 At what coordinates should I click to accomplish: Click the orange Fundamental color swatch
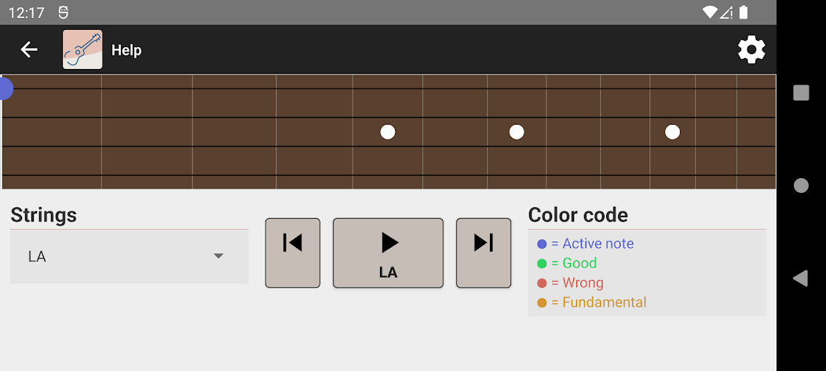pyautogui.click(x=542, y=303)
